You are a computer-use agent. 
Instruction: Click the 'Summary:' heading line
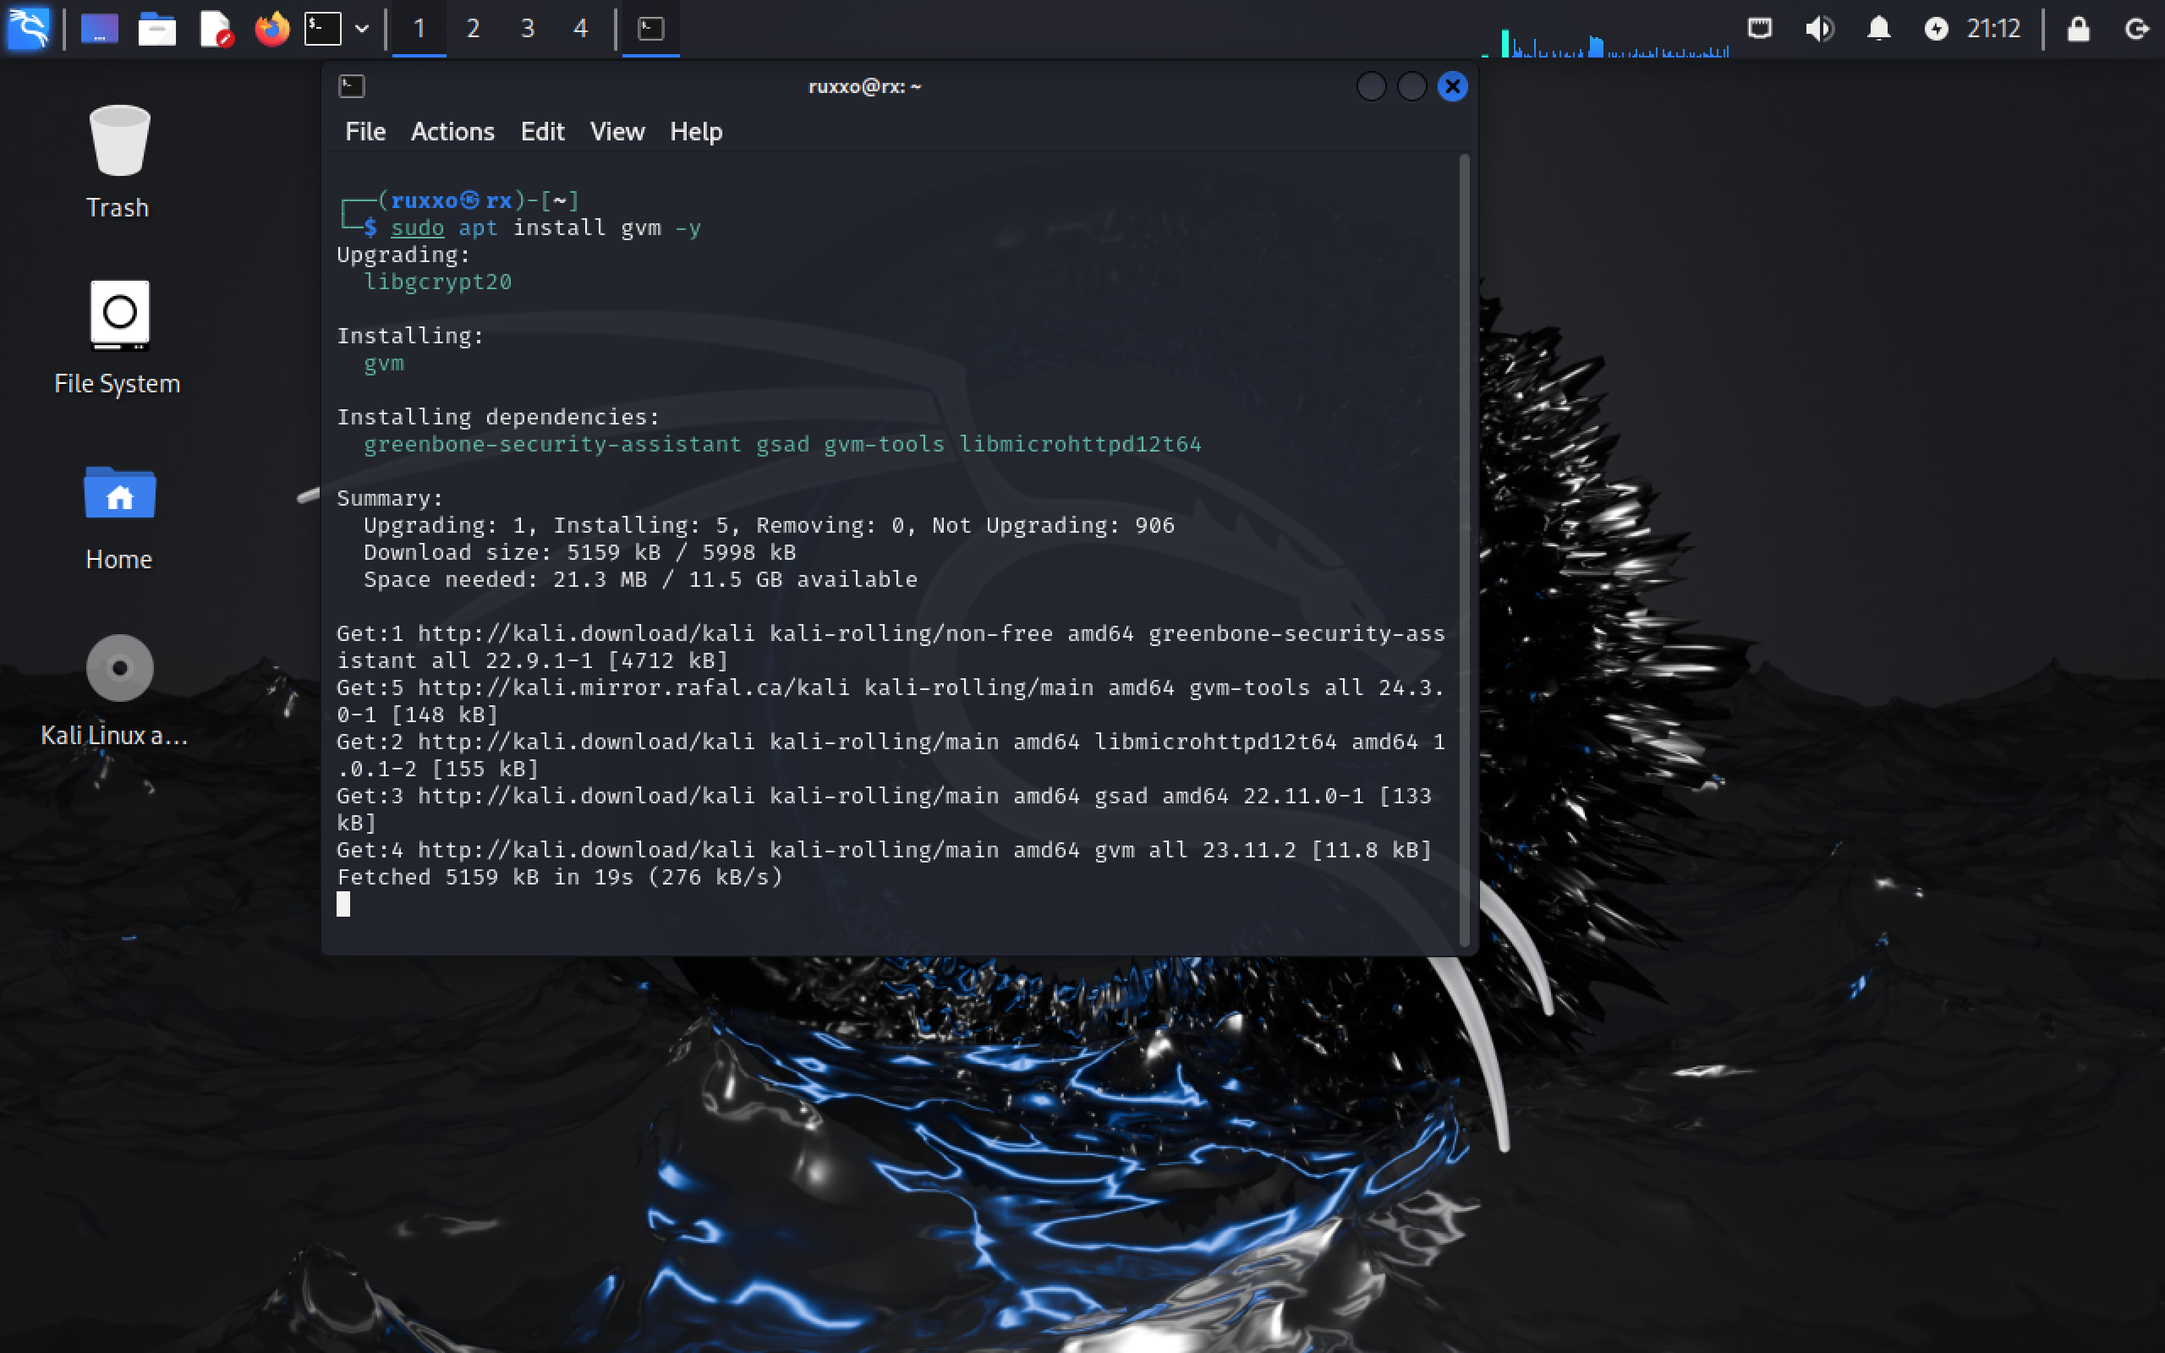[390, 497]
